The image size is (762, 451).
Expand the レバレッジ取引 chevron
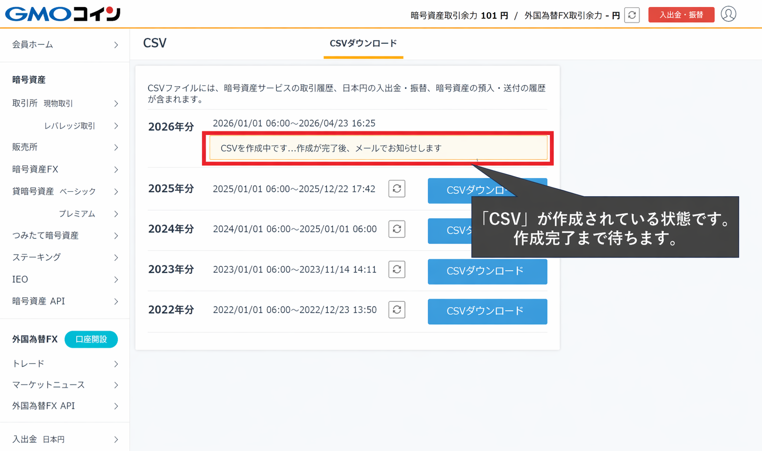tap(116, 126)
